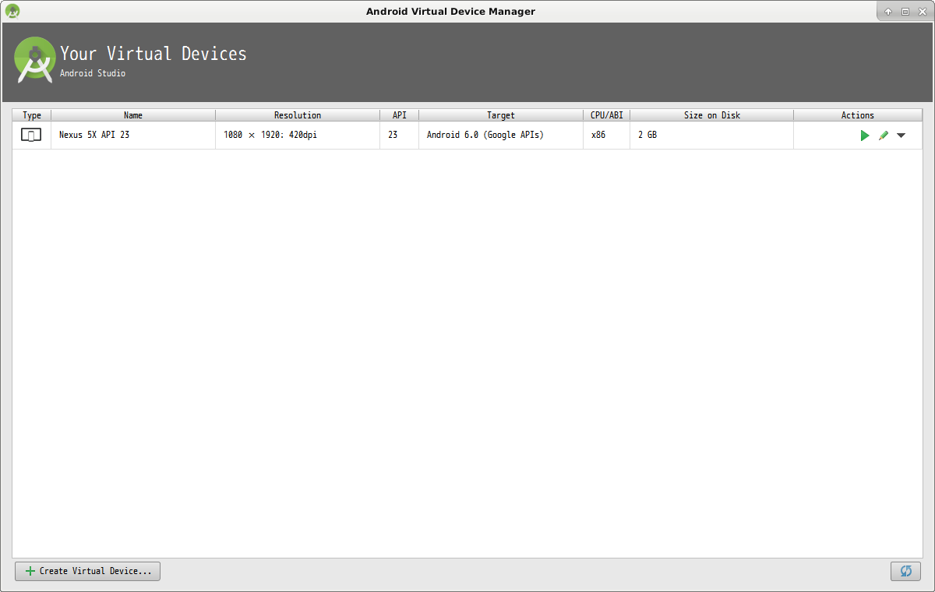This screenshot has width=935, height=592.
Task: Edit the Nexus 5X AVD with pencil icon
Action: (x=883, y=136)
